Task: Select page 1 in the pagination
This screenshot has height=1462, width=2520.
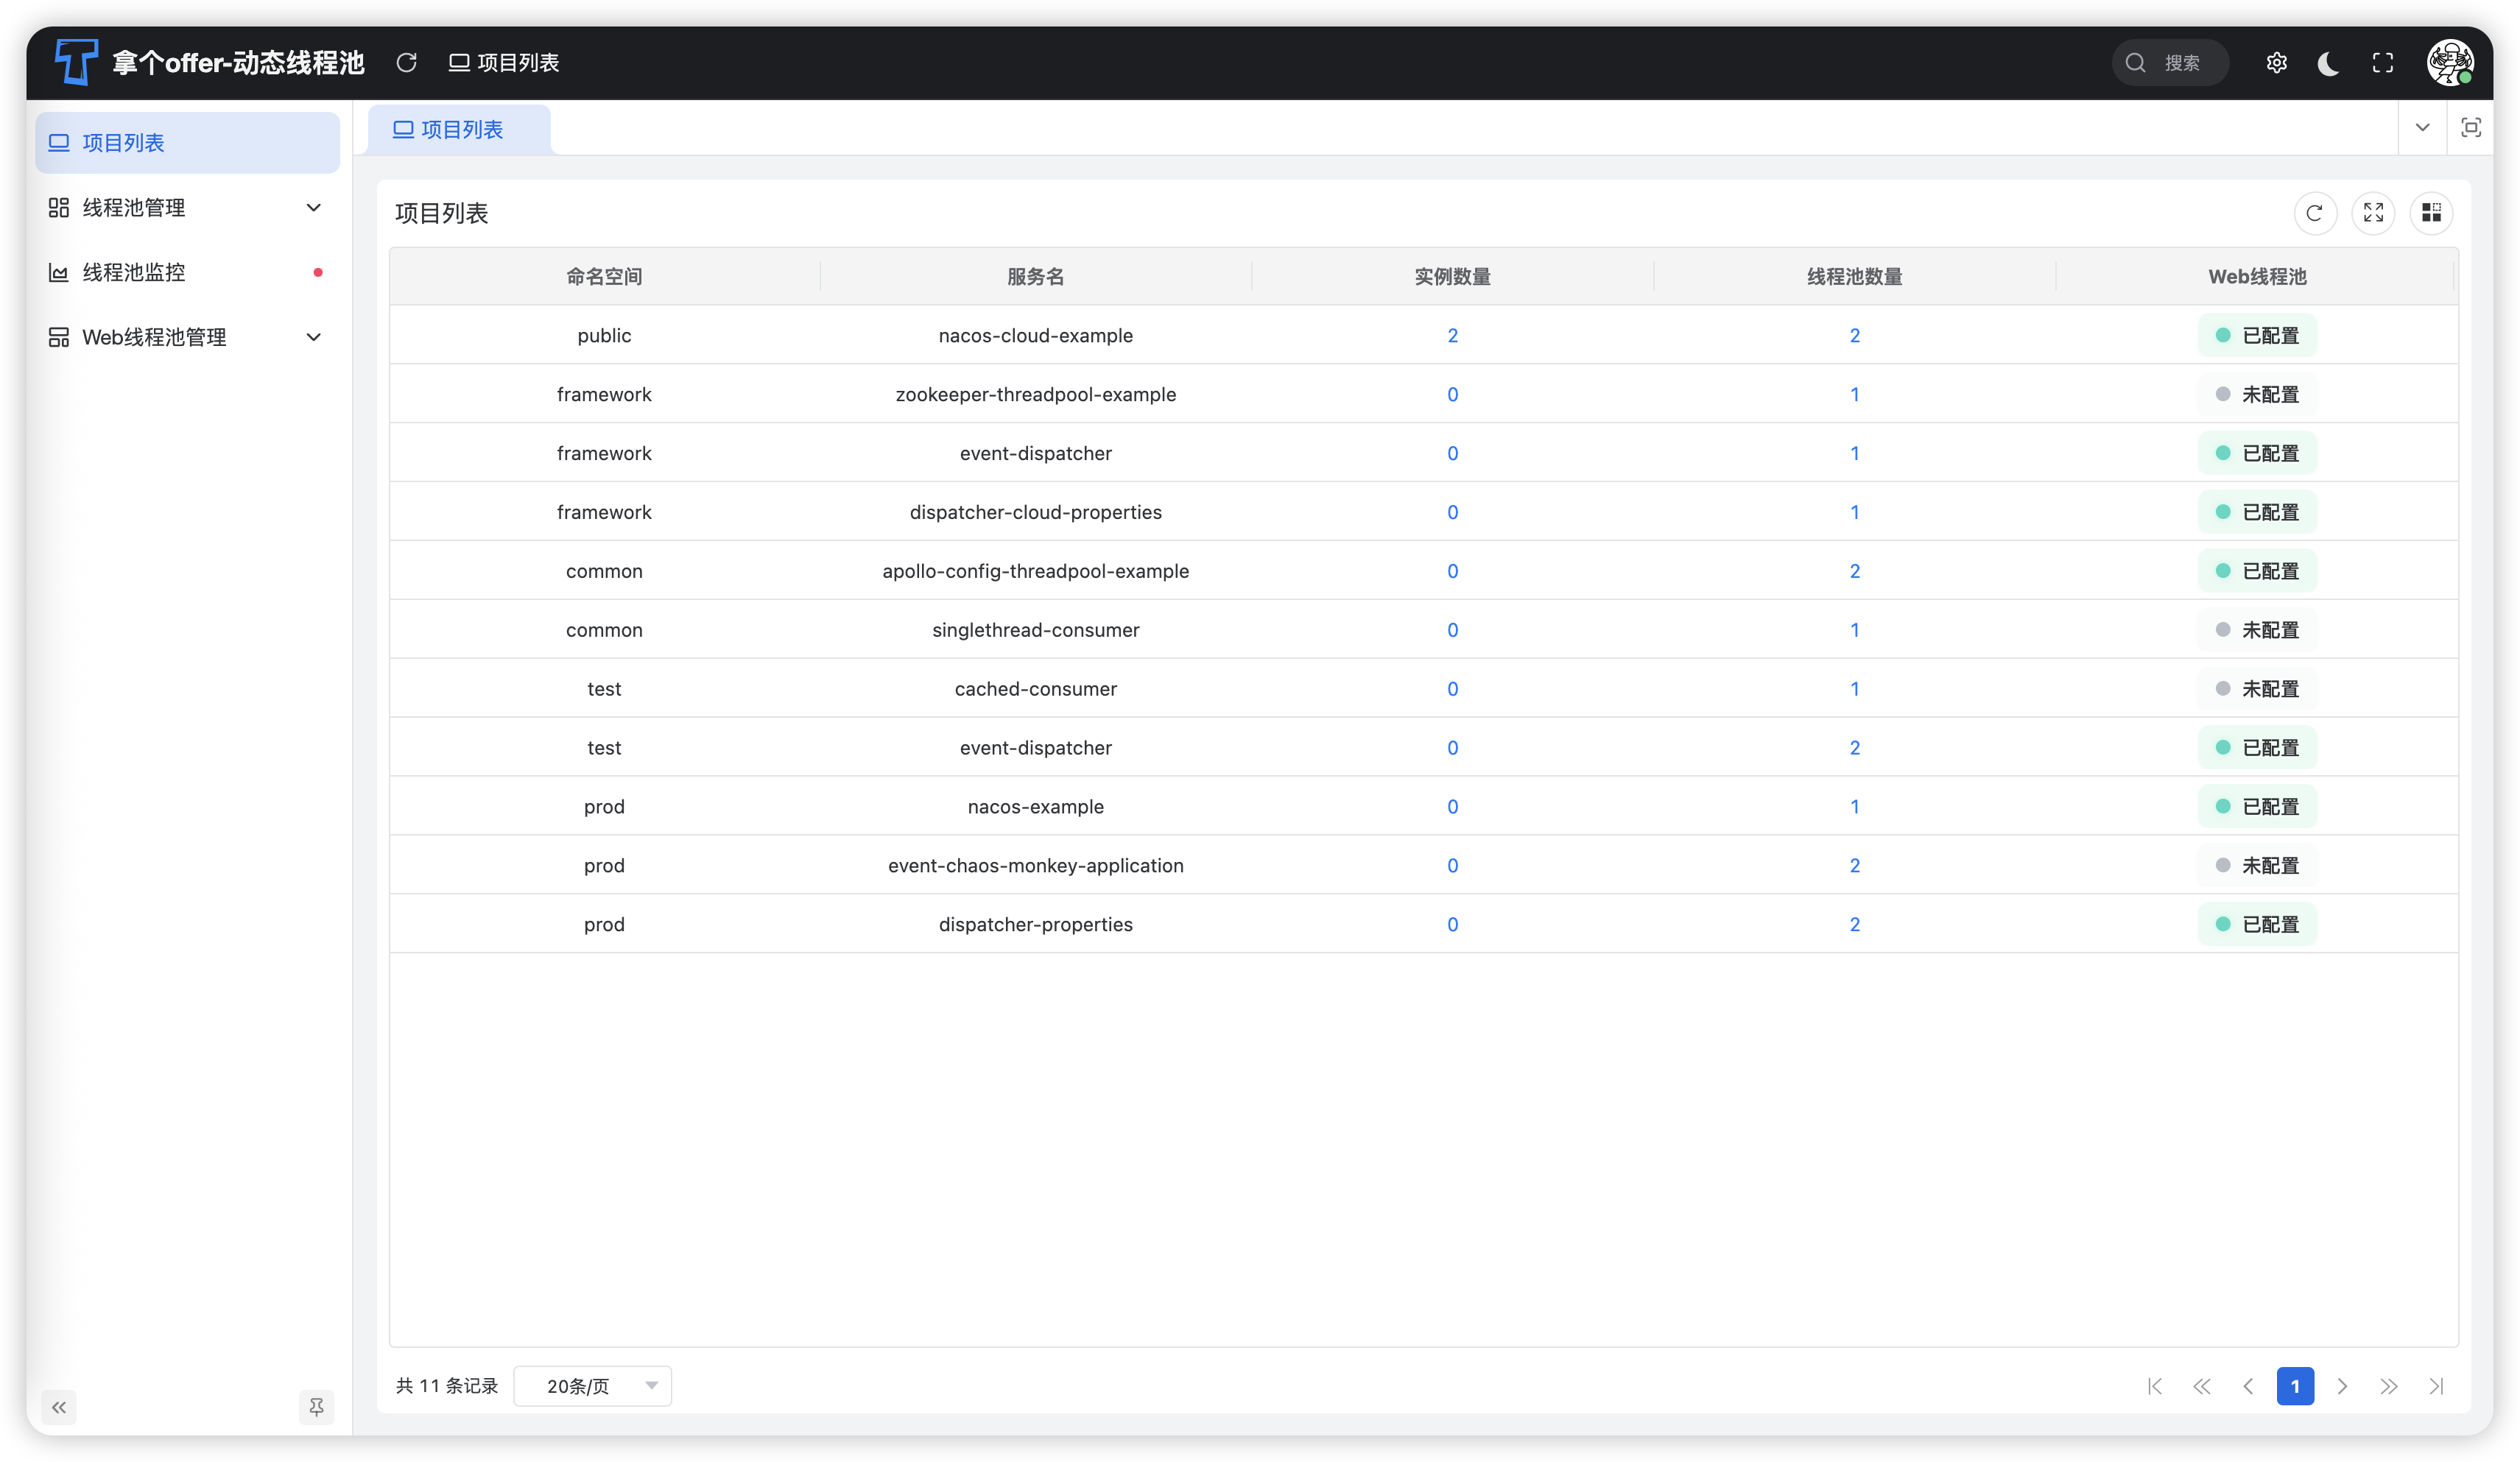Action: [x=2295, y=1386]
